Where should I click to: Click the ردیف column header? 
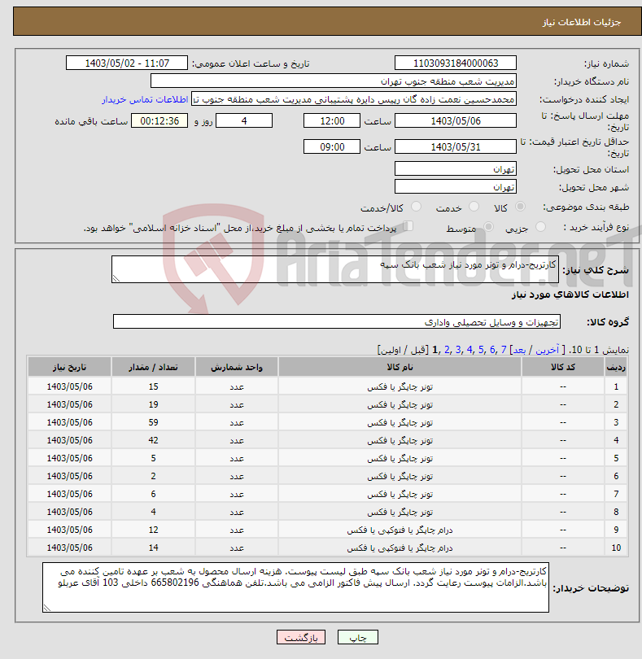point(616,367)
